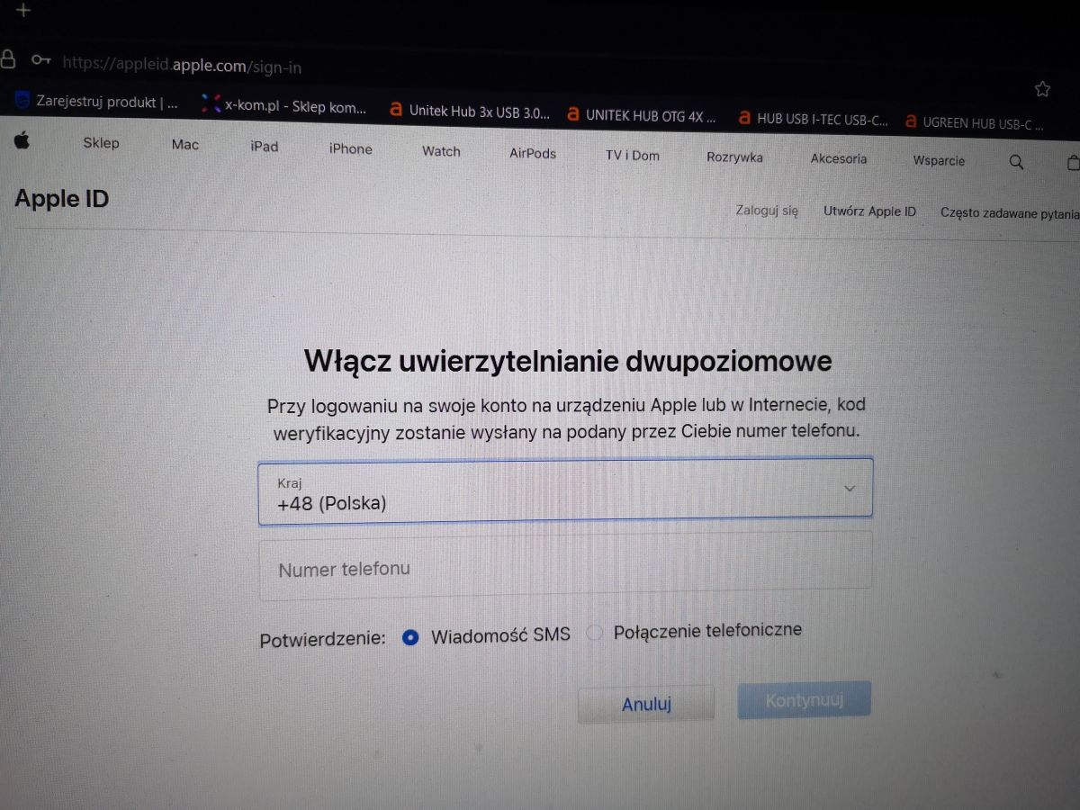The image size is (1080, 810).
Task: Bookmark the page with the star icon
Action: 1042,88
